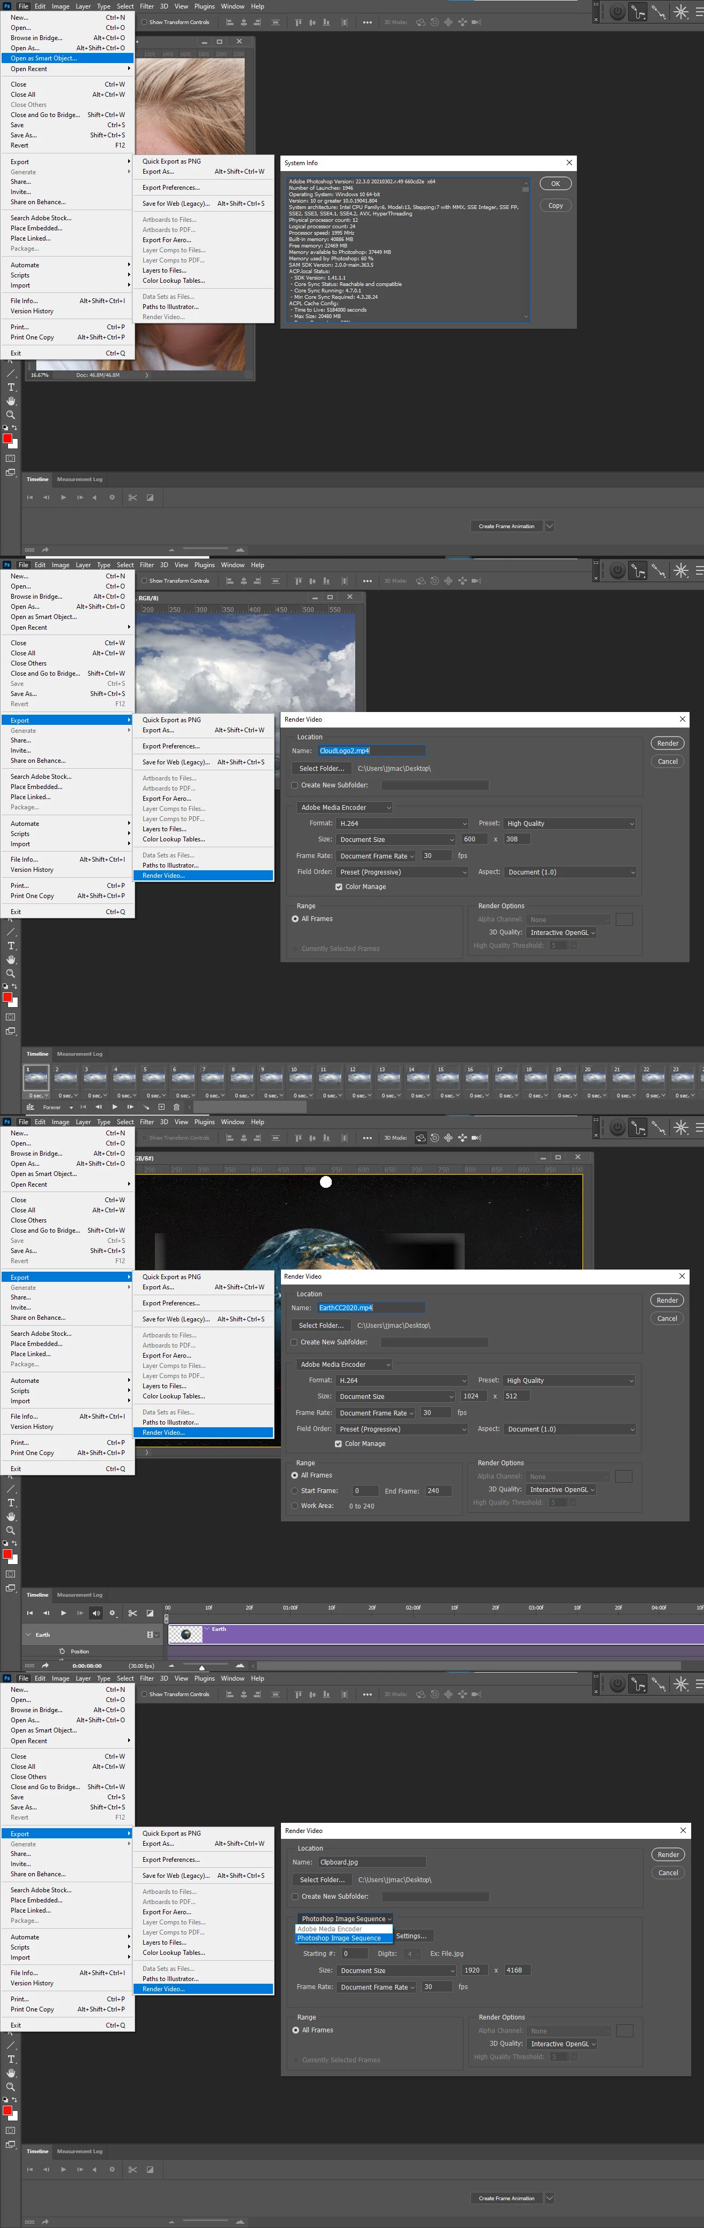
Task: Click align left edges icon above hair photo
Action: [230, 22]
